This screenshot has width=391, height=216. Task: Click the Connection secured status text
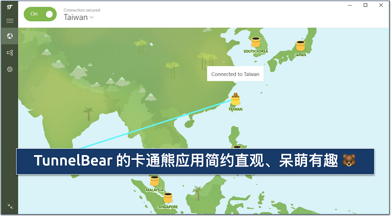pos(82,10)
